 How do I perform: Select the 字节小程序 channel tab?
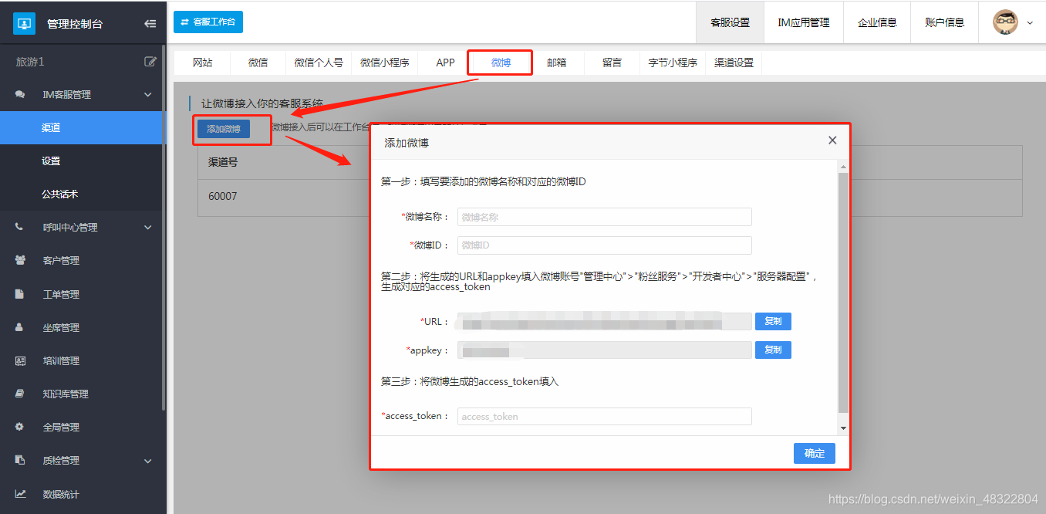tap(673, 63)
